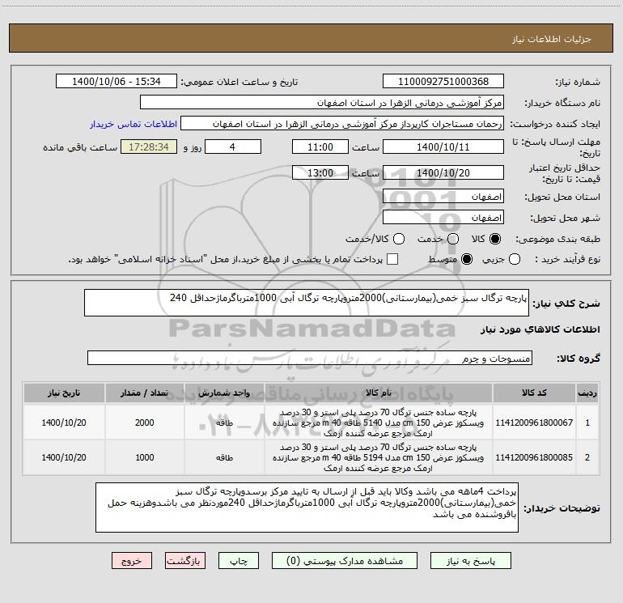Screen dimensions: 623x603
Task: Click the buyer organization name field
Action: click(322, 103)
